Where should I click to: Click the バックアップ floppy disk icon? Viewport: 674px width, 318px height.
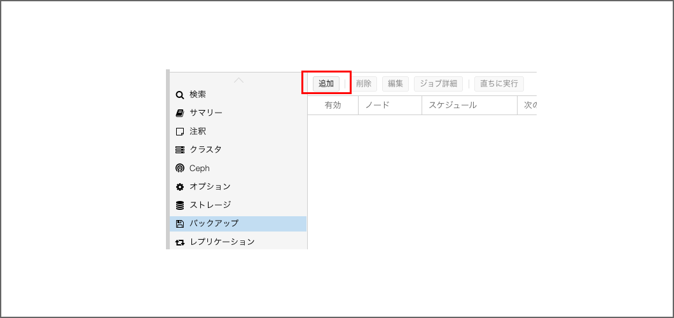[180, 224]
